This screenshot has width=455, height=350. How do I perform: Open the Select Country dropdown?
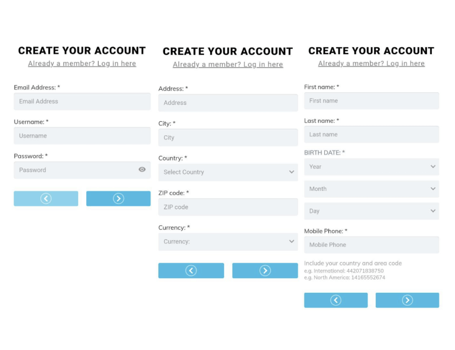point(228,172)
